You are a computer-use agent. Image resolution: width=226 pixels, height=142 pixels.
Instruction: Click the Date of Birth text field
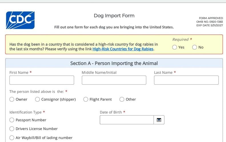(x=127, y=120)
